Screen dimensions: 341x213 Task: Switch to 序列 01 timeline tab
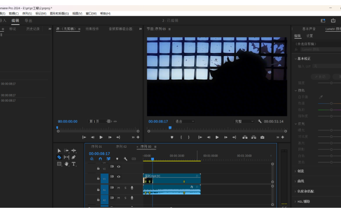click(x=96, y=147)
